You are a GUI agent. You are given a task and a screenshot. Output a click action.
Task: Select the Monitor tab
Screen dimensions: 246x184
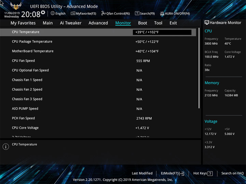tap(123, 23)
